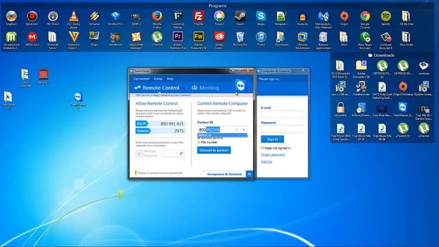This screenshot has width=439, height=247.
Task: Select the Notepad++ icon
Action: pos(282,19)
